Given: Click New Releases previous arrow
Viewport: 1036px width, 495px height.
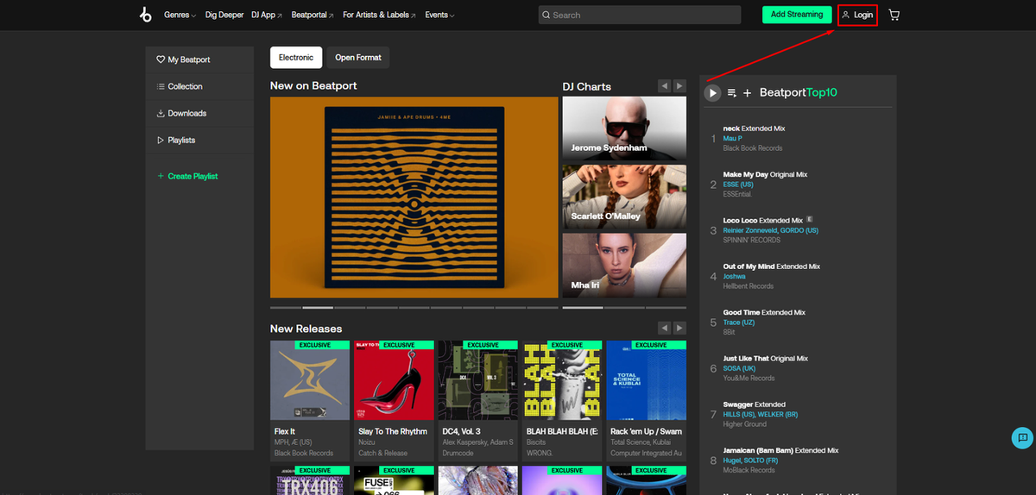Looking at the screenshot, I should (x=664, y=328).
